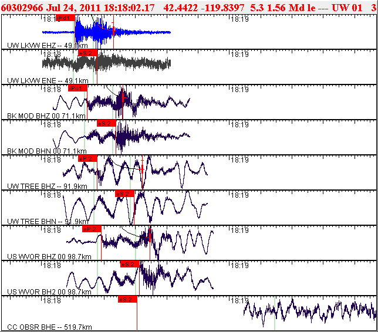378x332 pixels.
Task: Click the event ID "60302966" in the header
Action: click(x=22, y=8)
